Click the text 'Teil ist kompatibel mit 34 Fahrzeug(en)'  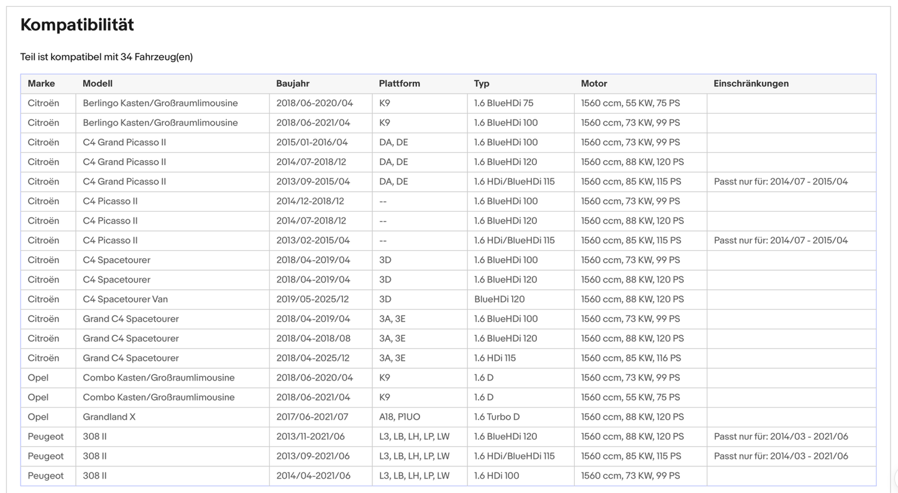click(106, 57)
